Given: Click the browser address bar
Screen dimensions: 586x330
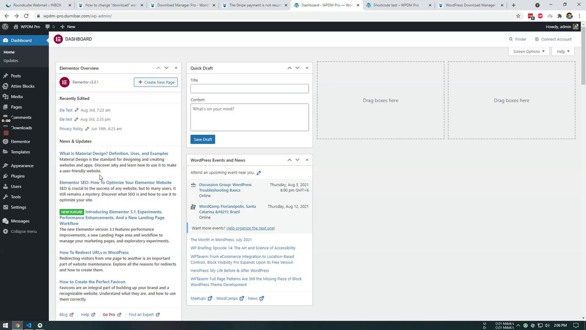Looking at the screenshot, I should (x=275, y=16).
